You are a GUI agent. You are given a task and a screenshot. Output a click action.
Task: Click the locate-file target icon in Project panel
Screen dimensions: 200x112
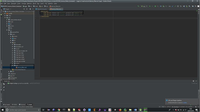point(24,9)
